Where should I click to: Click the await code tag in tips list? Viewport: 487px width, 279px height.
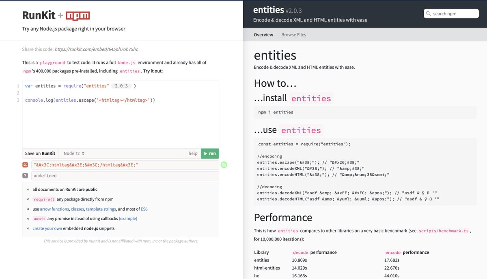point(39,219)
